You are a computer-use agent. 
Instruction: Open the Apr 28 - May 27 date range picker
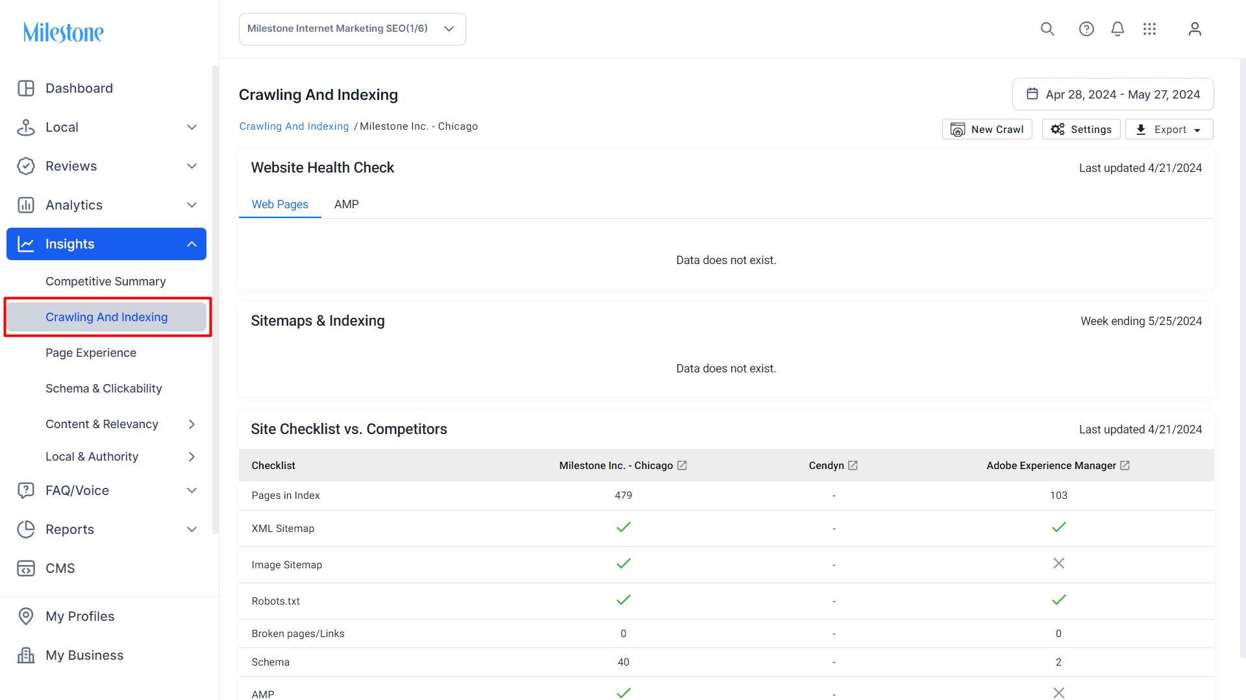click(1113, 94)
